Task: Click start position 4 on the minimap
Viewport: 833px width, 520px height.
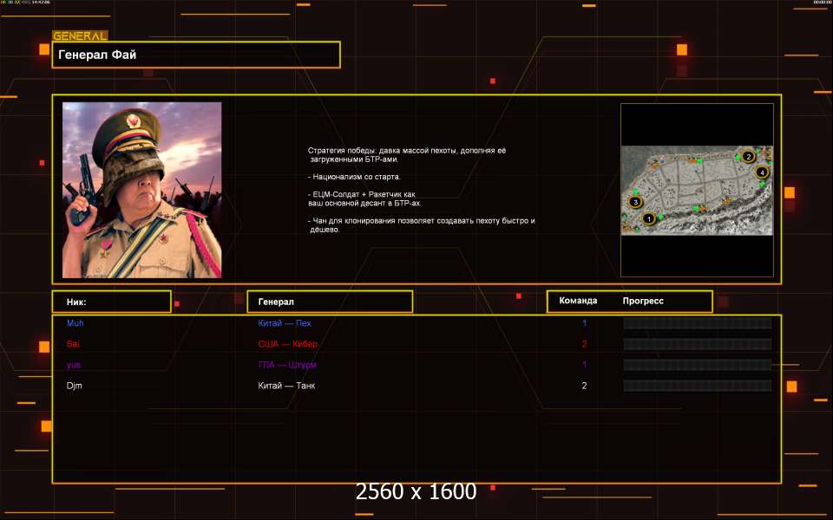Action: [x=762, y=172]
